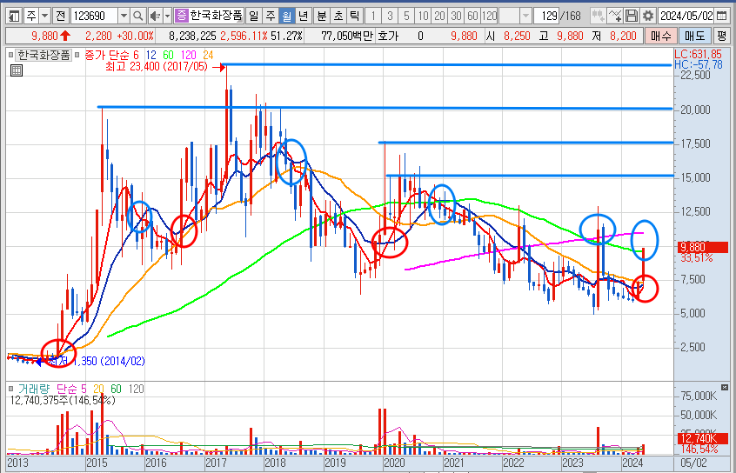Click the 매도 sell button
This screenshot has height=473, width=736.
tap(695, 36)
